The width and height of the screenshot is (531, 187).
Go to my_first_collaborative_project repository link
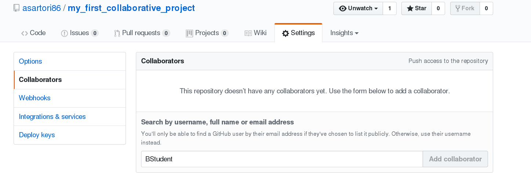[131, 8]
